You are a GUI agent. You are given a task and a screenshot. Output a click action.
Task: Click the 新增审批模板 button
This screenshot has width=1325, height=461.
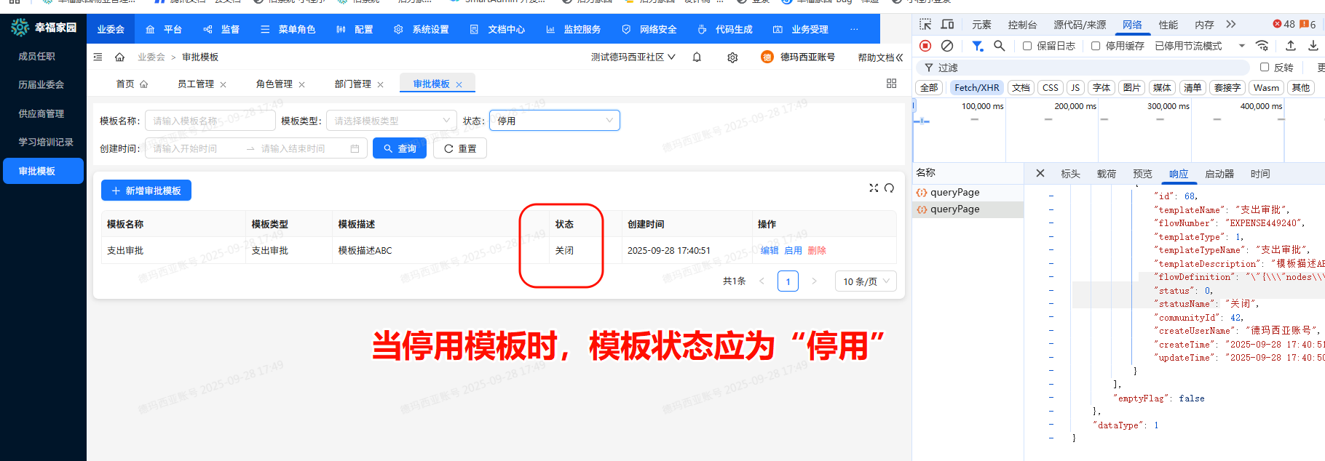pyautogui.click(x=146, y=191)
